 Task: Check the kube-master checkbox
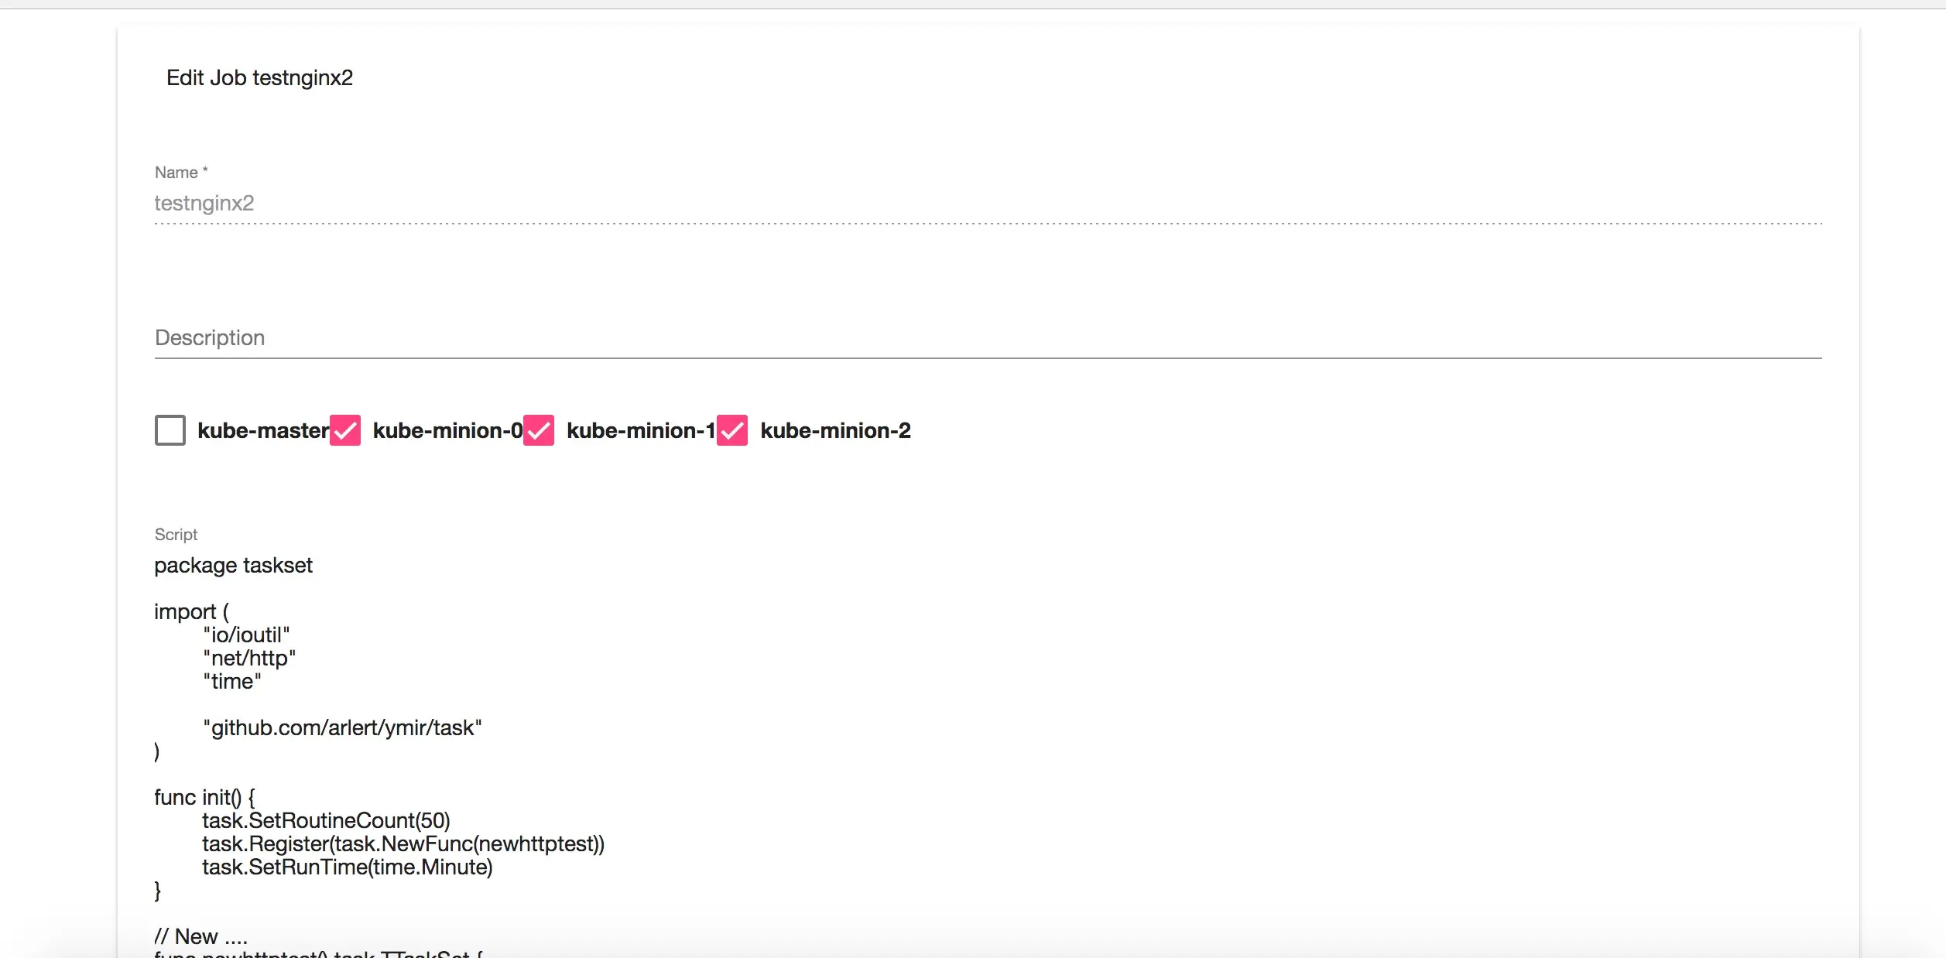170,430
